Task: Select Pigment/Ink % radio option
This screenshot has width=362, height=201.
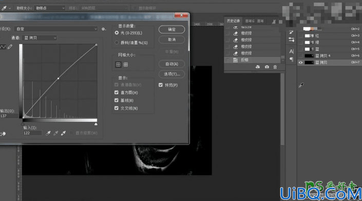Action: coord(117,43)
